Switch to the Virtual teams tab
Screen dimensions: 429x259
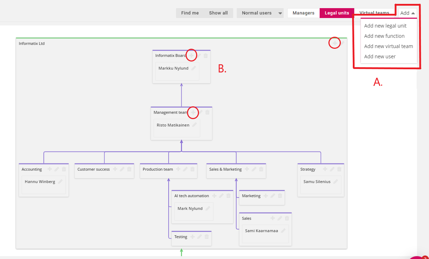(x=374, y=13)
